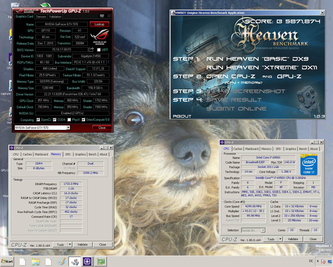Click Close button in right CPU-Z window
The width and height of the screenshot is (333, 267).
point(313,239)
